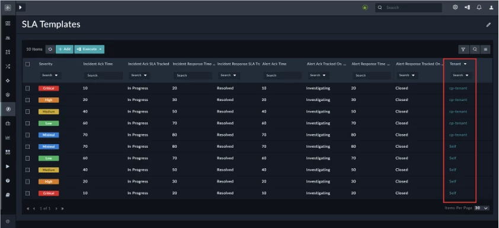The width and height of the screenshot is (499, 228).
Task: Click the pencil edit icon beside SLA Templates
Action: click(488, 25)
